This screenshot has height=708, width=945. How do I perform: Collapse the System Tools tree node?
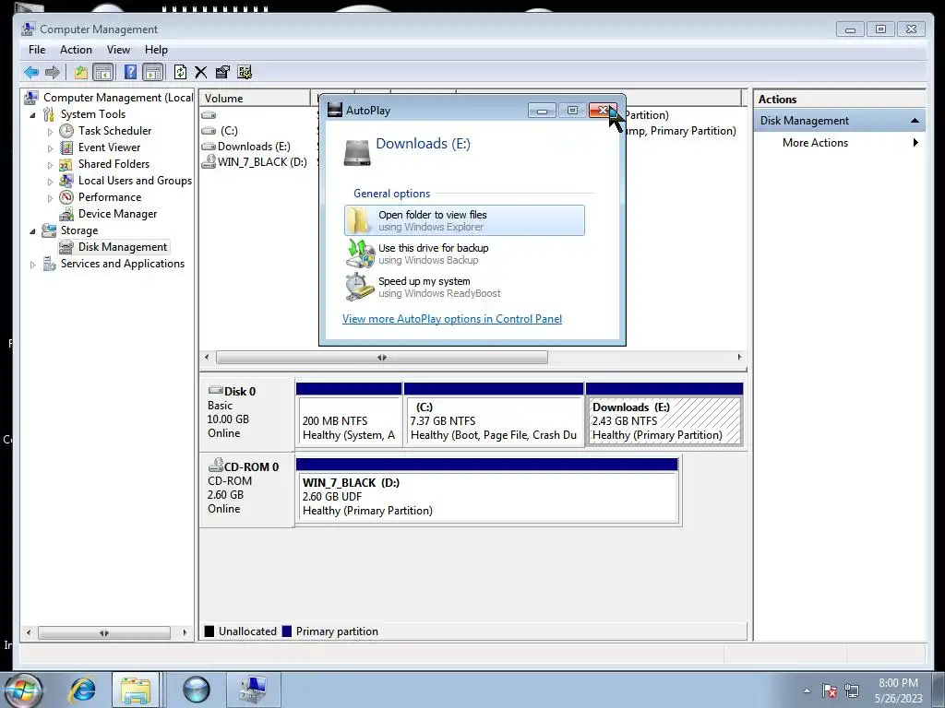pos(32,114)
